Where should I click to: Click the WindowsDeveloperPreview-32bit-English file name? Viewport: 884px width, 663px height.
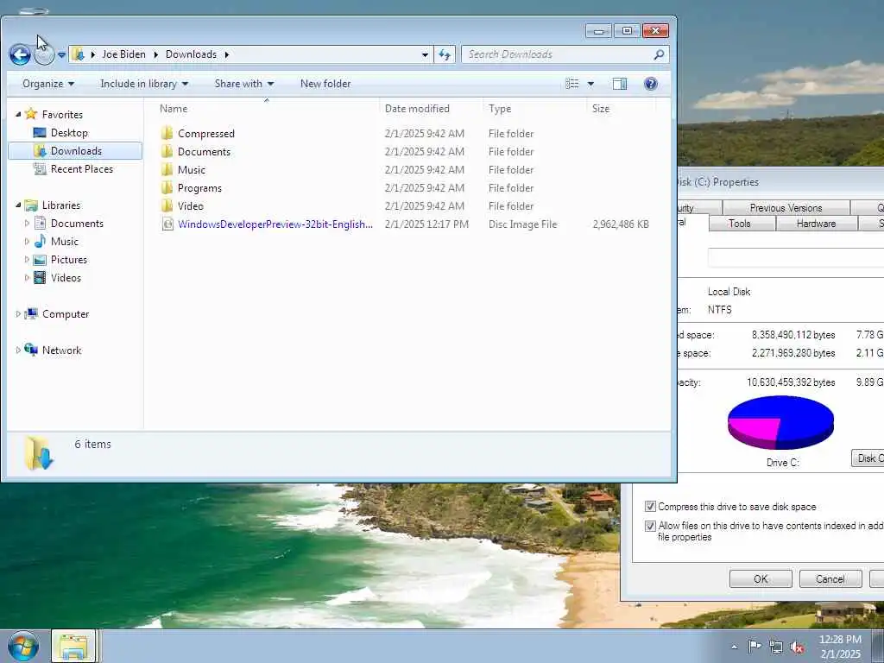click(275, 224)
